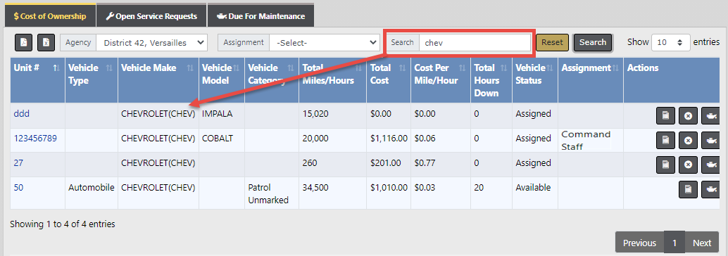Open unit 123456789 link

point(35,139)
